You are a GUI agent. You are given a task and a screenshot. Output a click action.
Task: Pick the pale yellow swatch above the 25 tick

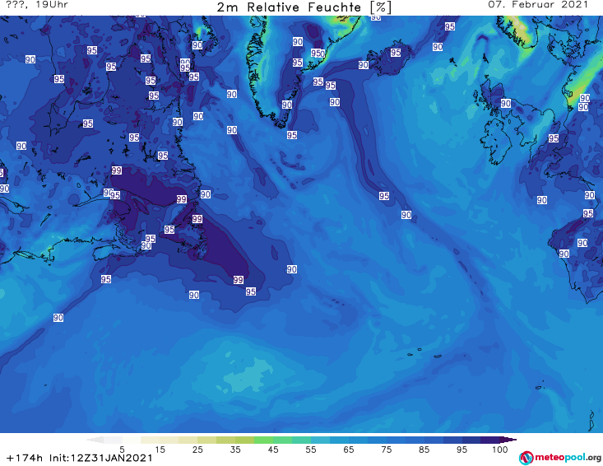(x=188, y=440)
